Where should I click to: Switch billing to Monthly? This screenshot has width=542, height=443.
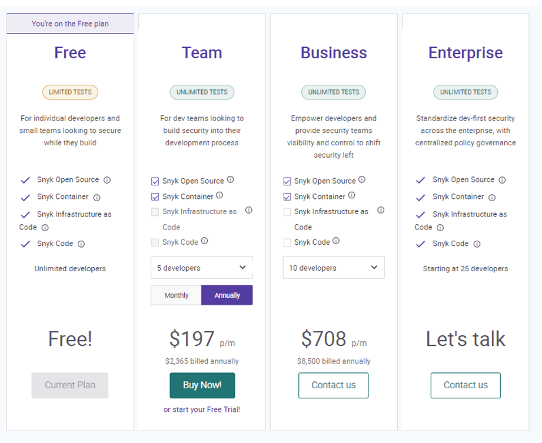[176, 295]
